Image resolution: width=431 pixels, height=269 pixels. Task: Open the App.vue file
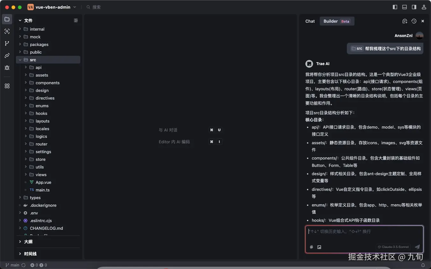click(x=48, y=182)
